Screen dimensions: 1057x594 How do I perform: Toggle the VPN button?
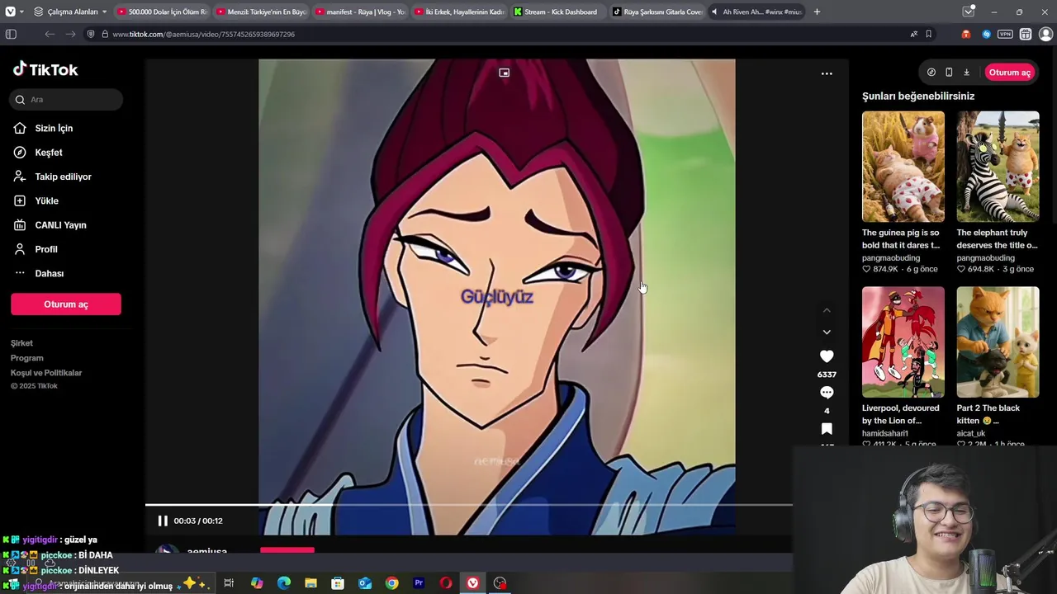click(x=1005, y=34)
